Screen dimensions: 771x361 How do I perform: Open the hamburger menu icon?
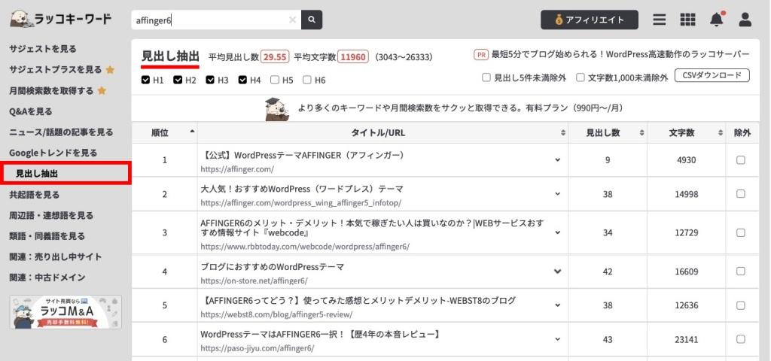[x=660, y=20]
